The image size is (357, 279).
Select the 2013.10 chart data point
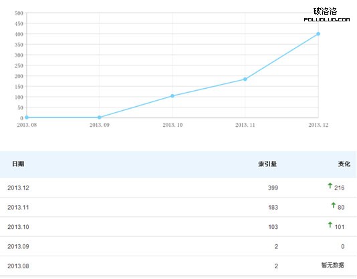[x=172, y=96]
